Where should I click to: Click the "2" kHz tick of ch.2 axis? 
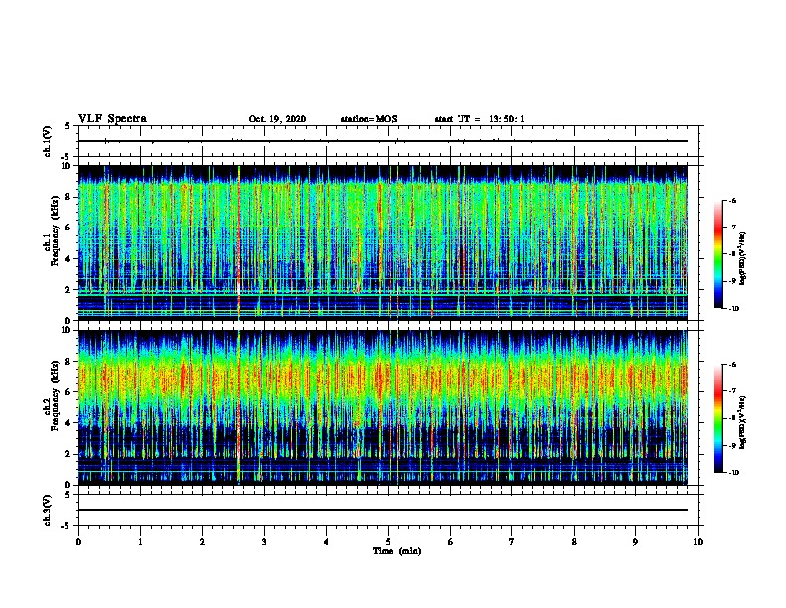tap(68, 454)
